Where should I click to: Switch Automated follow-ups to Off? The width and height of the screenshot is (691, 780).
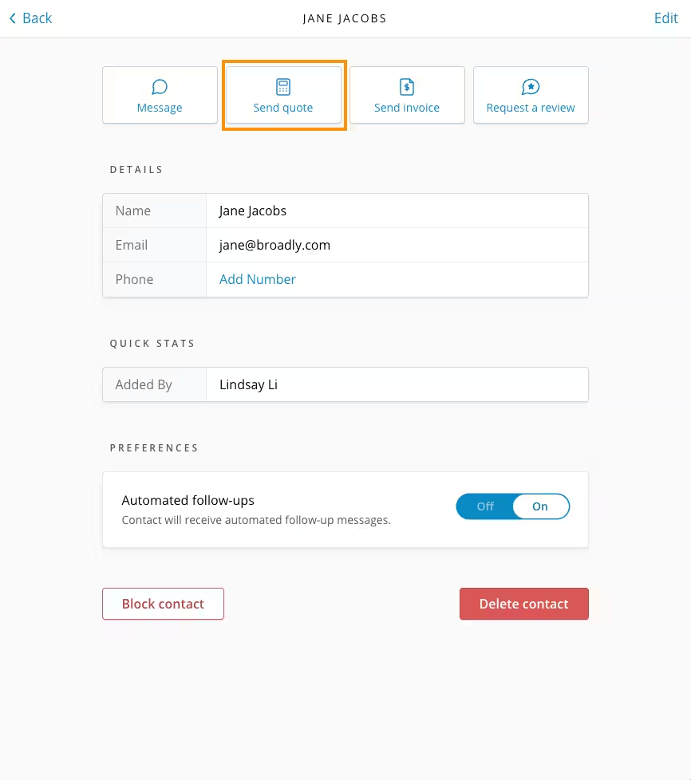tap(485, 506)
